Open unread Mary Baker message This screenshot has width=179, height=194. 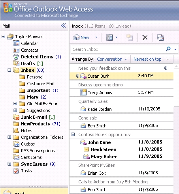pyautogui.click(x=121, y=157)
